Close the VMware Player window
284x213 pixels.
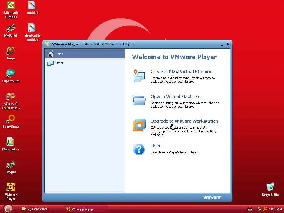[228, 44]
